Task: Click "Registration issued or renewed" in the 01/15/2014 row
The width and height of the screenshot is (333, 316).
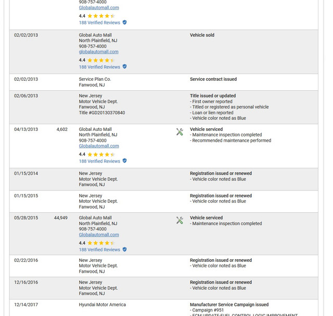Action: [221, 174]
